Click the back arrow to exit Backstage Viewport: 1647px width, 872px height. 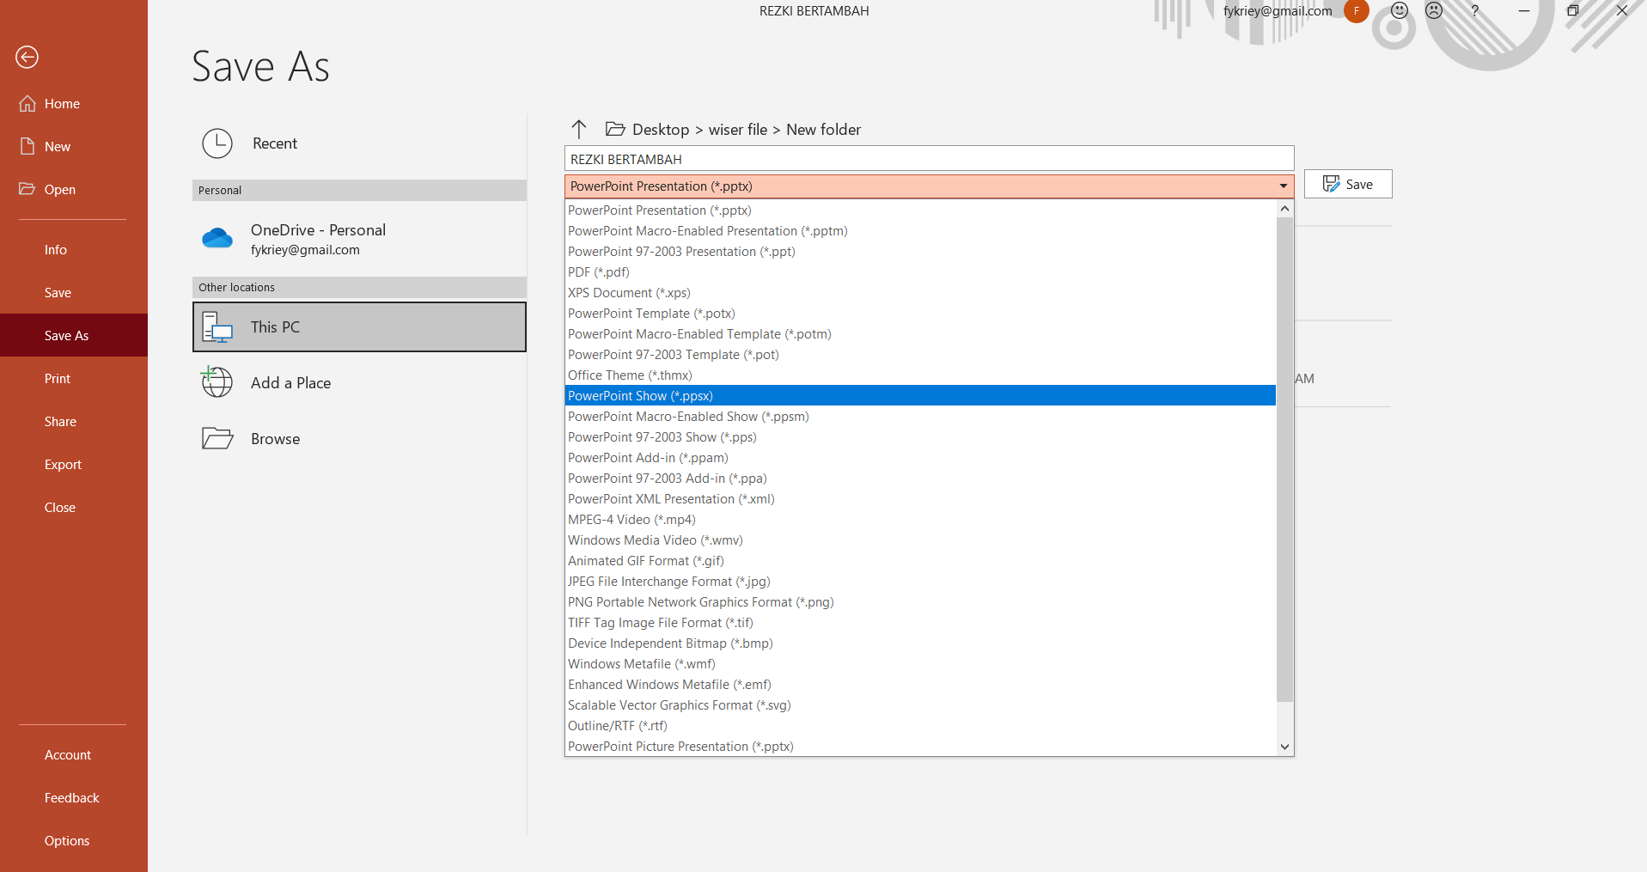pyautogui.click(x=27, y=58)
